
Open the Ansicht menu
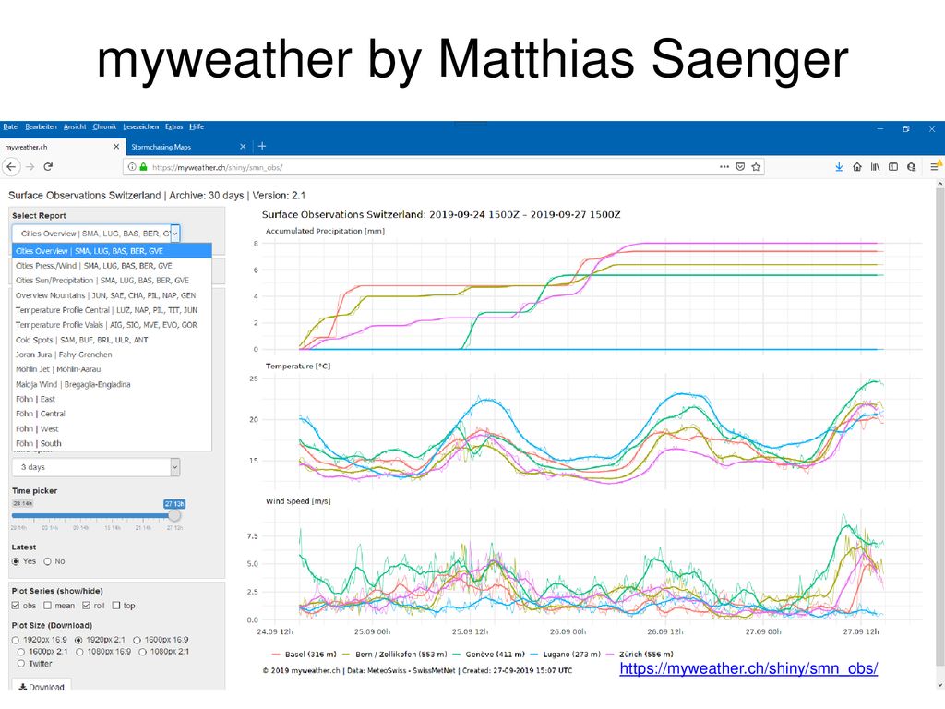[75, 126]
